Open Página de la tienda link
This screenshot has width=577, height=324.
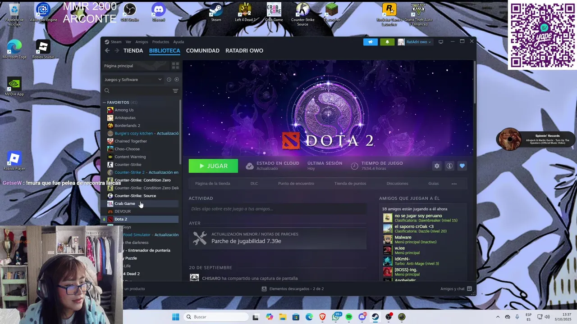pos(212,184)
